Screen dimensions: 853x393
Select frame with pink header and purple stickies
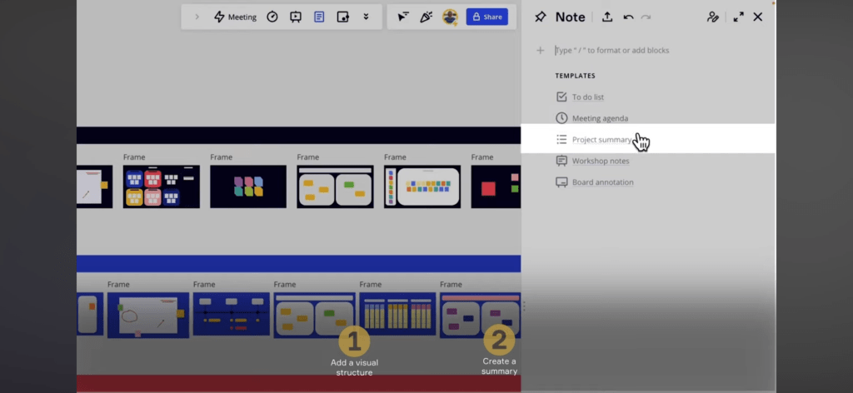coord(480,315)
